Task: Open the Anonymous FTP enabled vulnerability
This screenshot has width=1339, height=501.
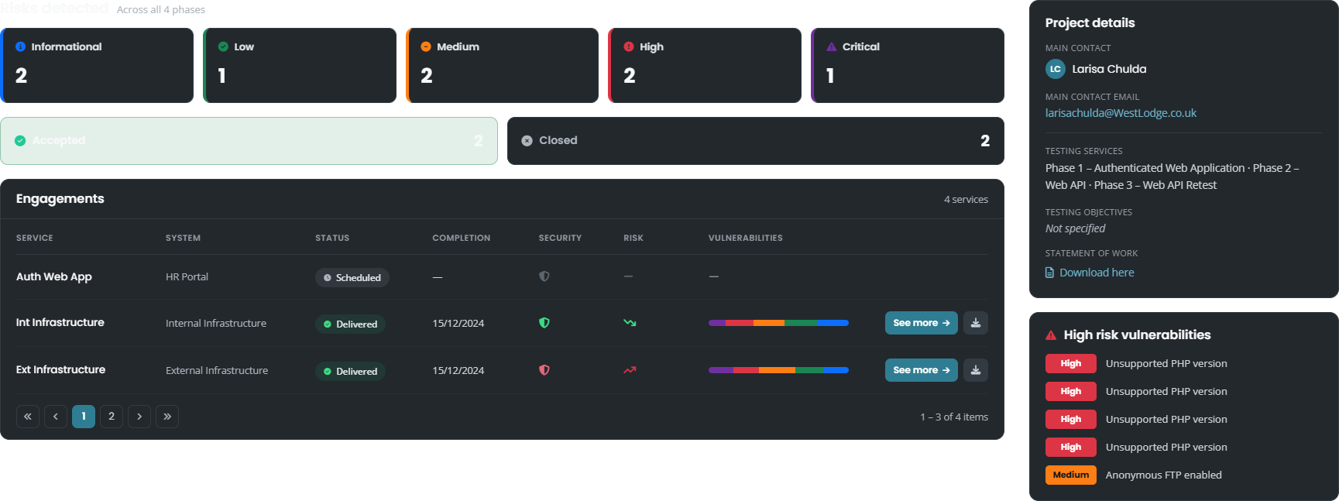Action: 1164,475
